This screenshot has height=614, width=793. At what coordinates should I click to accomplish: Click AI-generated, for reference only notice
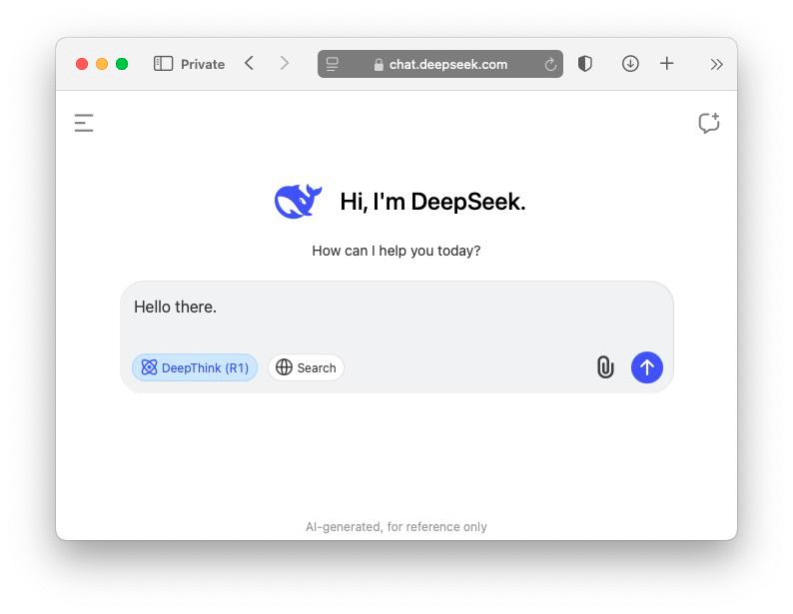(x=396, y=526)
